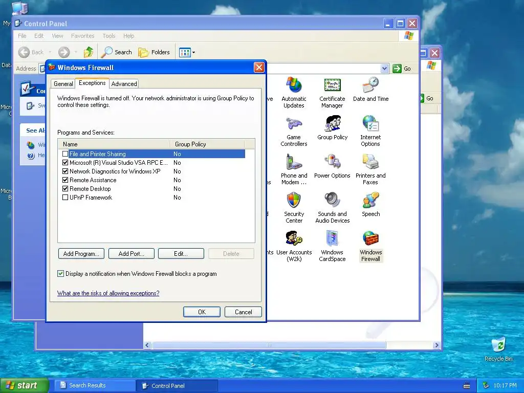
Task: Open User Accounts (W2k) icon
Action: (294, 246)
